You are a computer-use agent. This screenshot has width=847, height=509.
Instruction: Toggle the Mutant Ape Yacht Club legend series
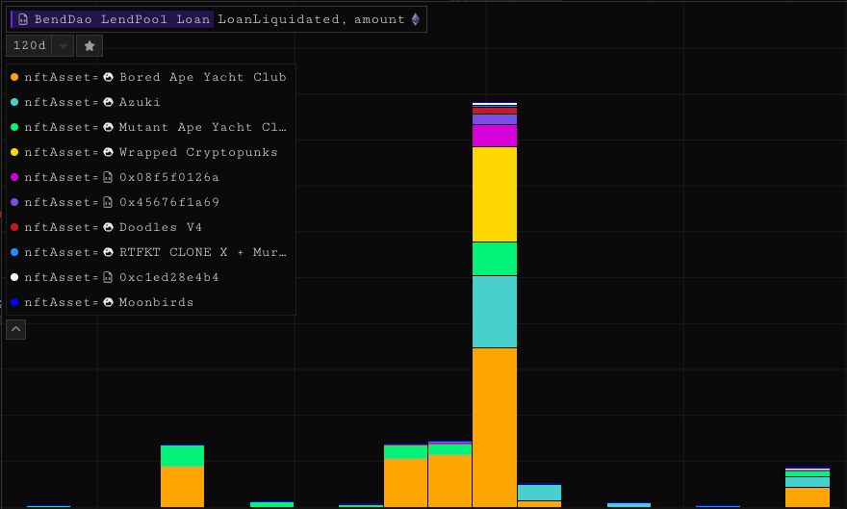151,127
